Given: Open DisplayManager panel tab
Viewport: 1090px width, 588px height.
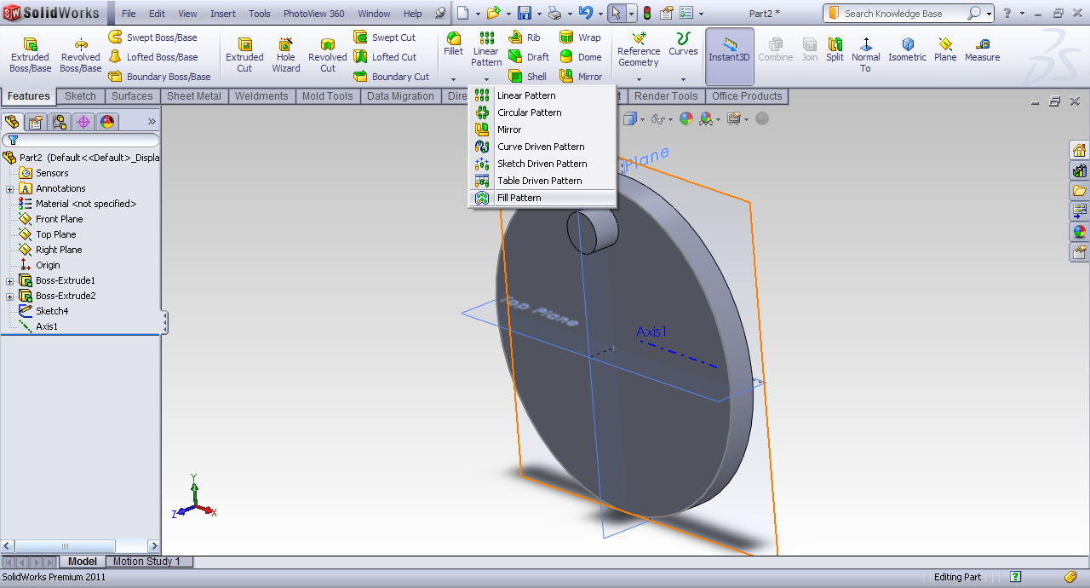Looking at the screenshot, I should tap(107, 122).
